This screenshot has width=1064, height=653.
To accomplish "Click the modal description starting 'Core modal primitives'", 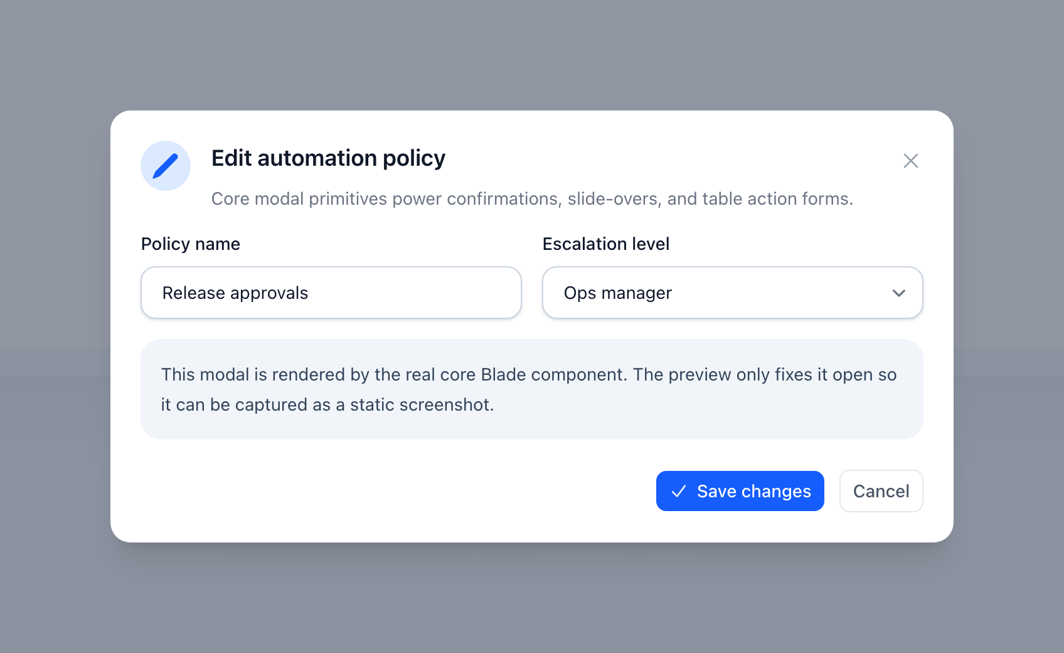I will 532,199.
